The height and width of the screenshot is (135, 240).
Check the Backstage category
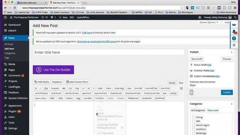point(193,133)
